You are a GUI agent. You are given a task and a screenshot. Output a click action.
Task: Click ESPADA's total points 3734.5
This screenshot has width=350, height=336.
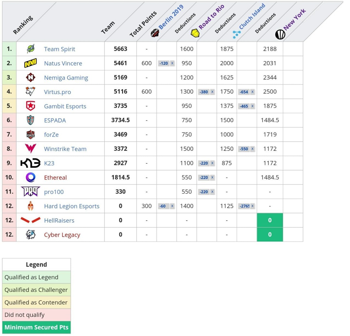click(121, 120)
